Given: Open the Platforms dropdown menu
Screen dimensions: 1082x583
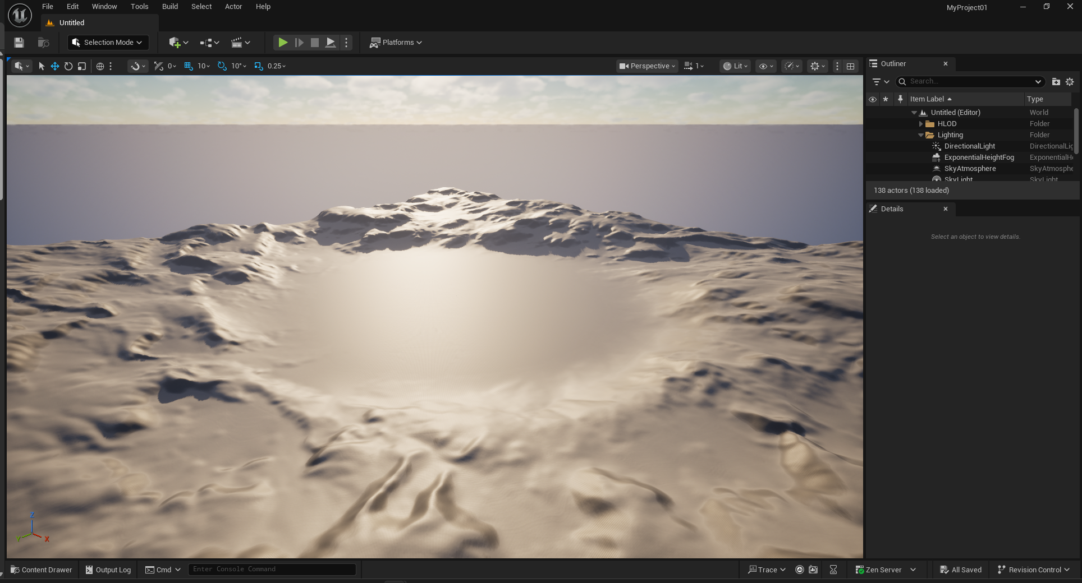Looking at the screenshot, I should (396, 43).
